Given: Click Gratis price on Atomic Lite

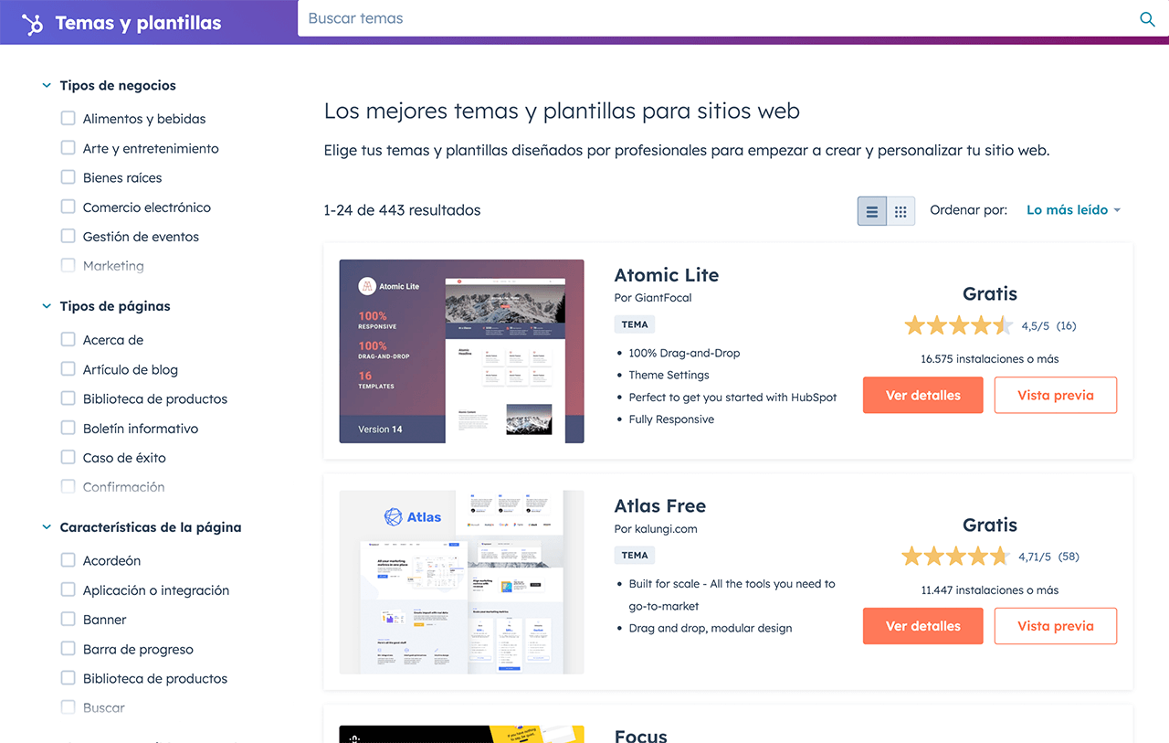Looking at the screenshot, I should (x=990, y=293).
